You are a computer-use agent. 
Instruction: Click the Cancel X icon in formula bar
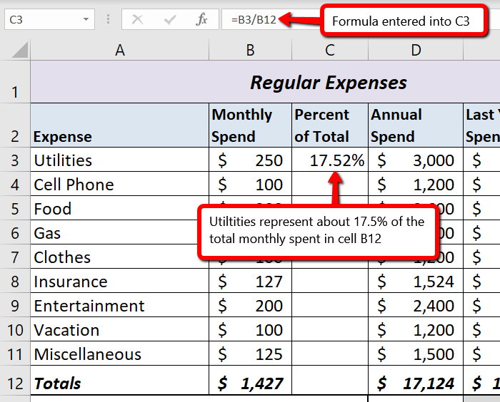[137, 20]
